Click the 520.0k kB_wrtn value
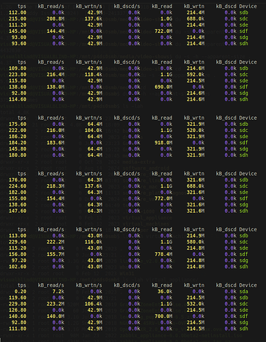266x342 pixels. pos(196,131)
